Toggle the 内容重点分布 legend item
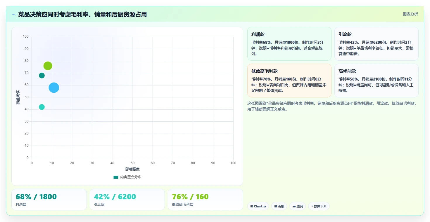 pyautogui.click(x=127, y=177)
